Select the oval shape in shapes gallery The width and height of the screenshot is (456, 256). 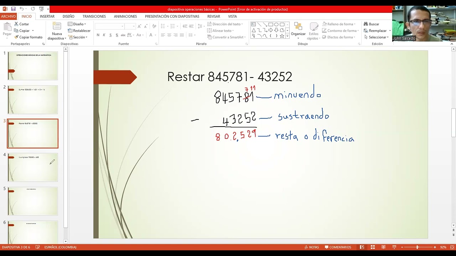[x=276, y=25]
